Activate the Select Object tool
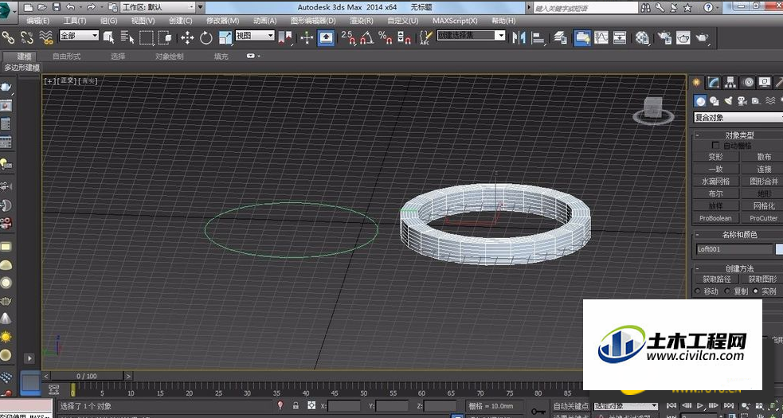 108,37
